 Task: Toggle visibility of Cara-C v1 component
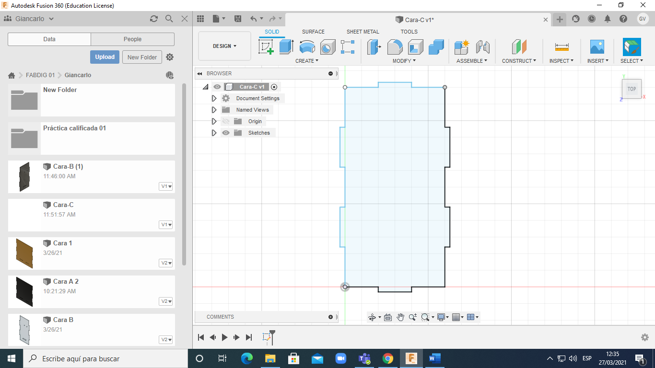coord(217,87)
